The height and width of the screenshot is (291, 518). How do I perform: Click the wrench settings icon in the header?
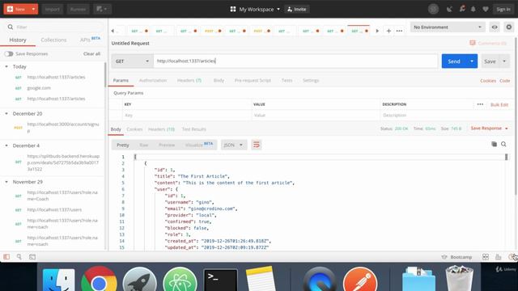pyautogui.click(x=462, y=9)
